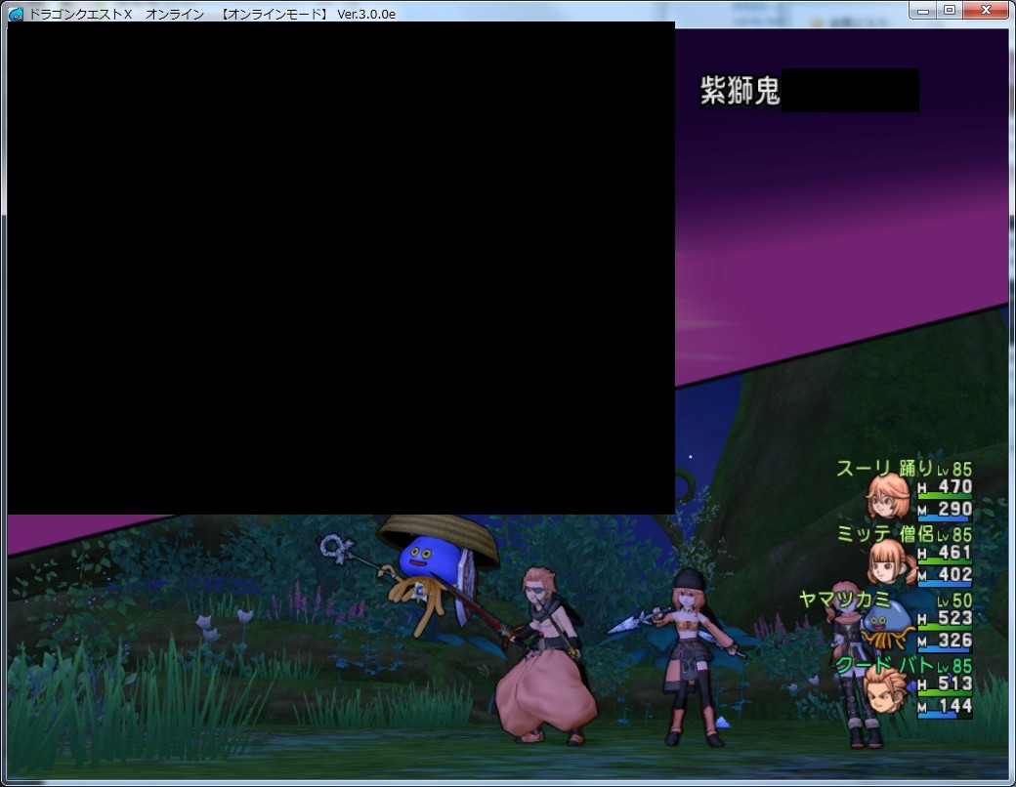The image size is (1016, 787).
Task: Click ヤマツカミ's MP value 326
Action: (955, 641)
